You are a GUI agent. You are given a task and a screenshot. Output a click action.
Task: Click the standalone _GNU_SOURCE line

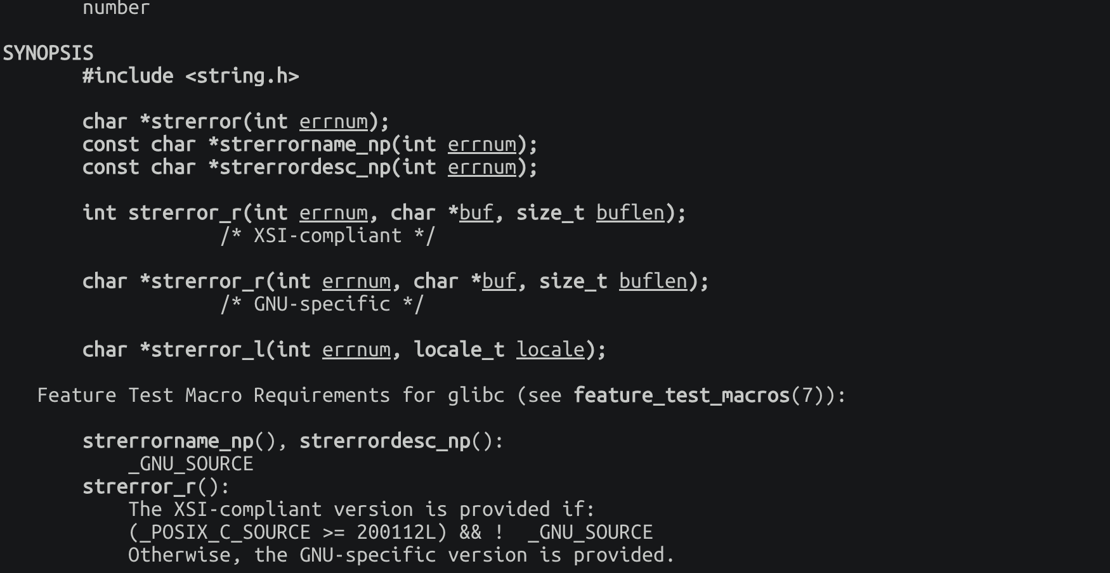[190, 464]
